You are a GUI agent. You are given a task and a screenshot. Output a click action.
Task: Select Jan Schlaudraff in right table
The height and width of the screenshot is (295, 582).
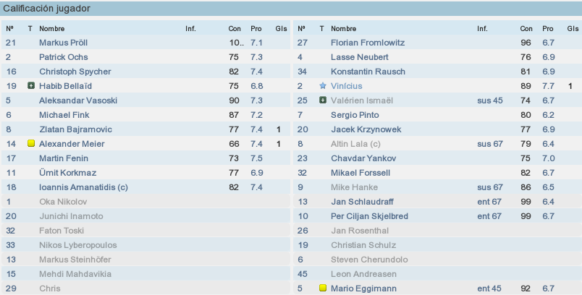[x=438, y=202]
